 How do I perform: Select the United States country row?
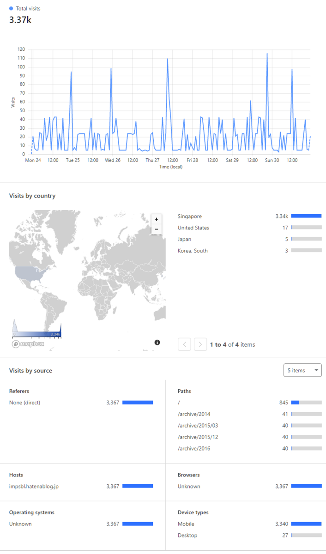click(x=249, y=228)
